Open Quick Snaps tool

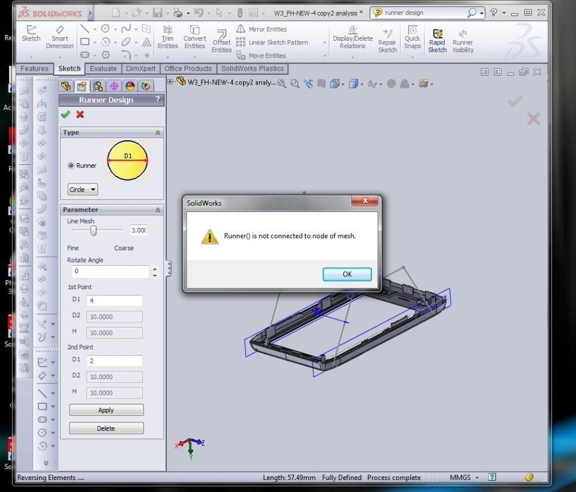click(x=412, y=37)
